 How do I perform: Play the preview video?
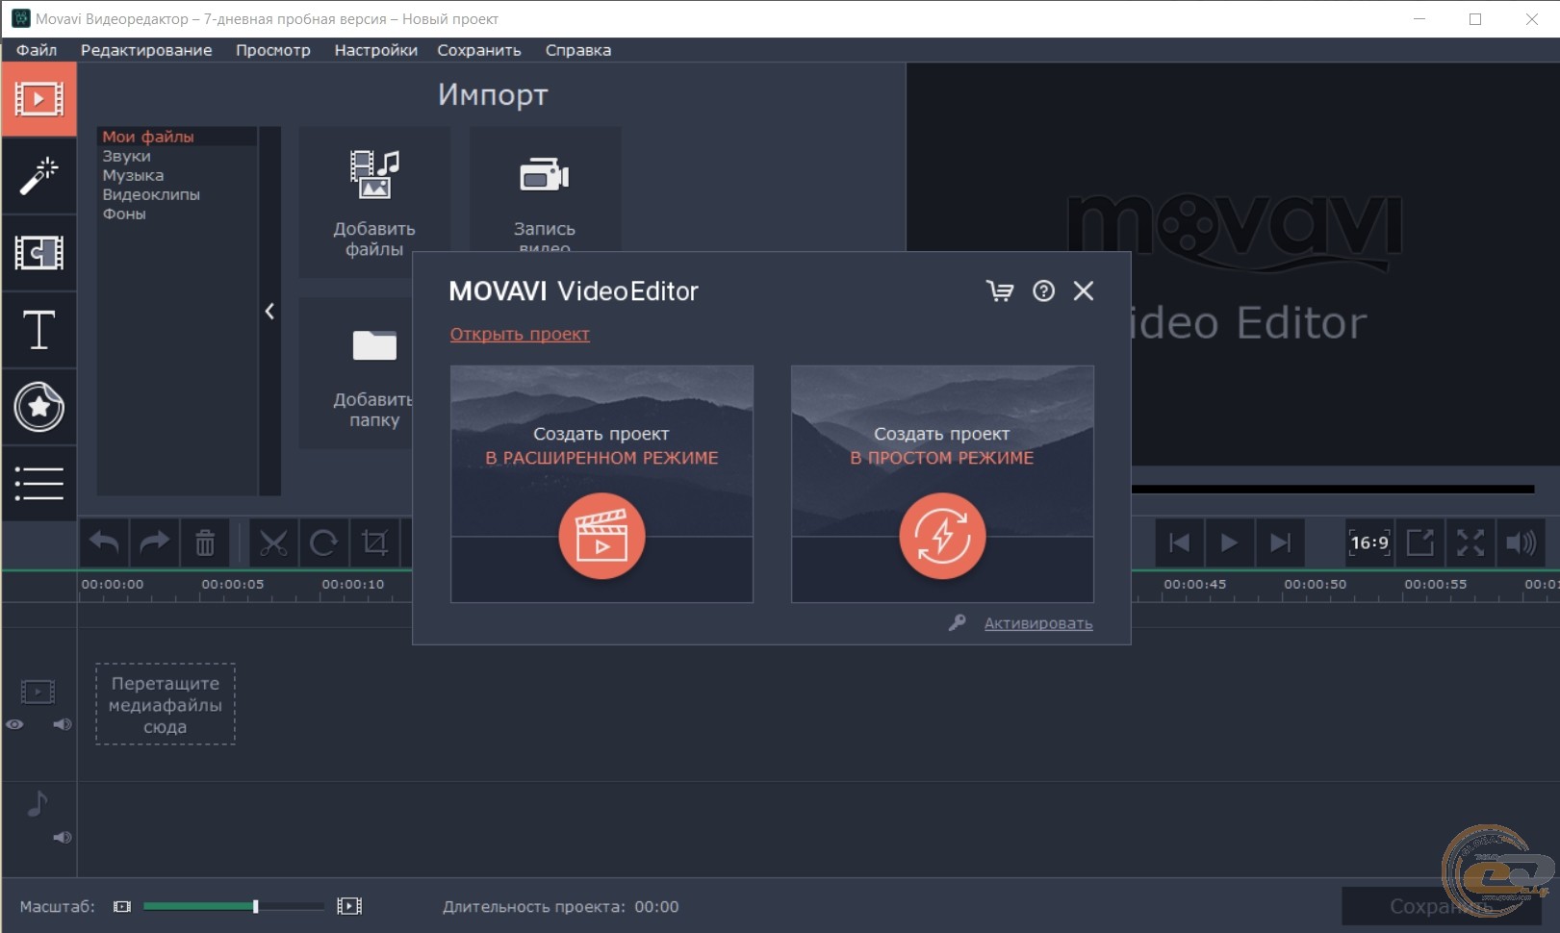(x=1229, y=543)
